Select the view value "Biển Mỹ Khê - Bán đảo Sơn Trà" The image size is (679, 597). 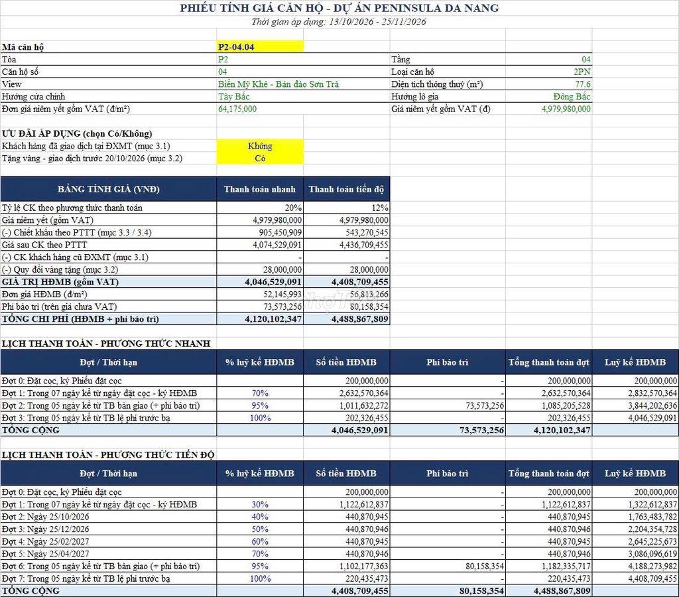278,84
